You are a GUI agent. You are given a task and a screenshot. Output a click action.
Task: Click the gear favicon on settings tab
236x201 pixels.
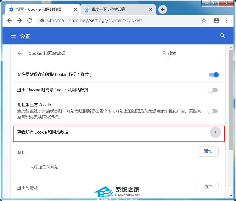point(11,9)
